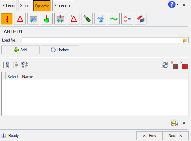Click the Add button
This screenshot has width=191, height=141.
20,50
